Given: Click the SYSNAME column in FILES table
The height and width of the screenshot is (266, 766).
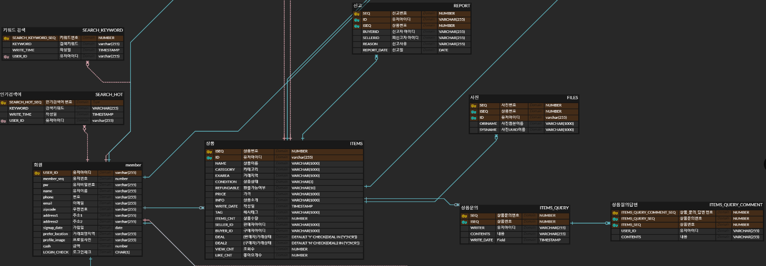Looking at the screenshot, I should click(x=488, y=130).
